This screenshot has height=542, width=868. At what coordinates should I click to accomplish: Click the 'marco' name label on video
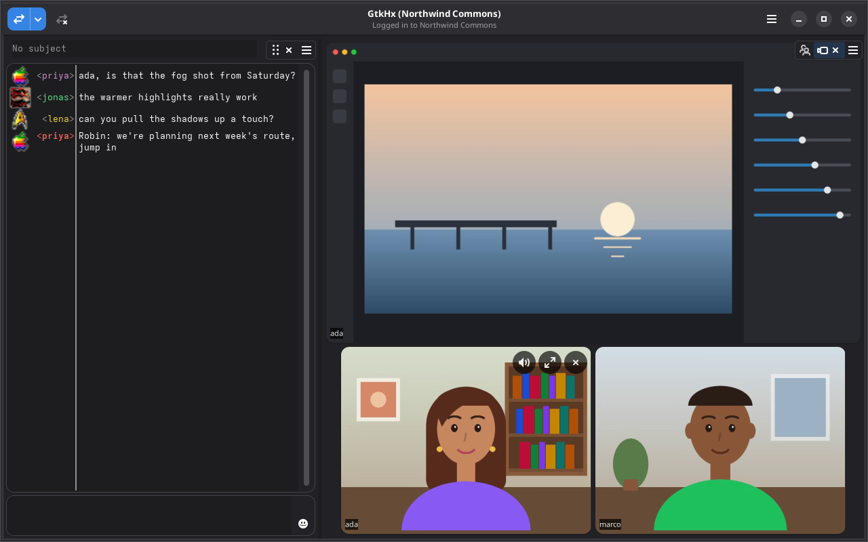tap(610, 524)
